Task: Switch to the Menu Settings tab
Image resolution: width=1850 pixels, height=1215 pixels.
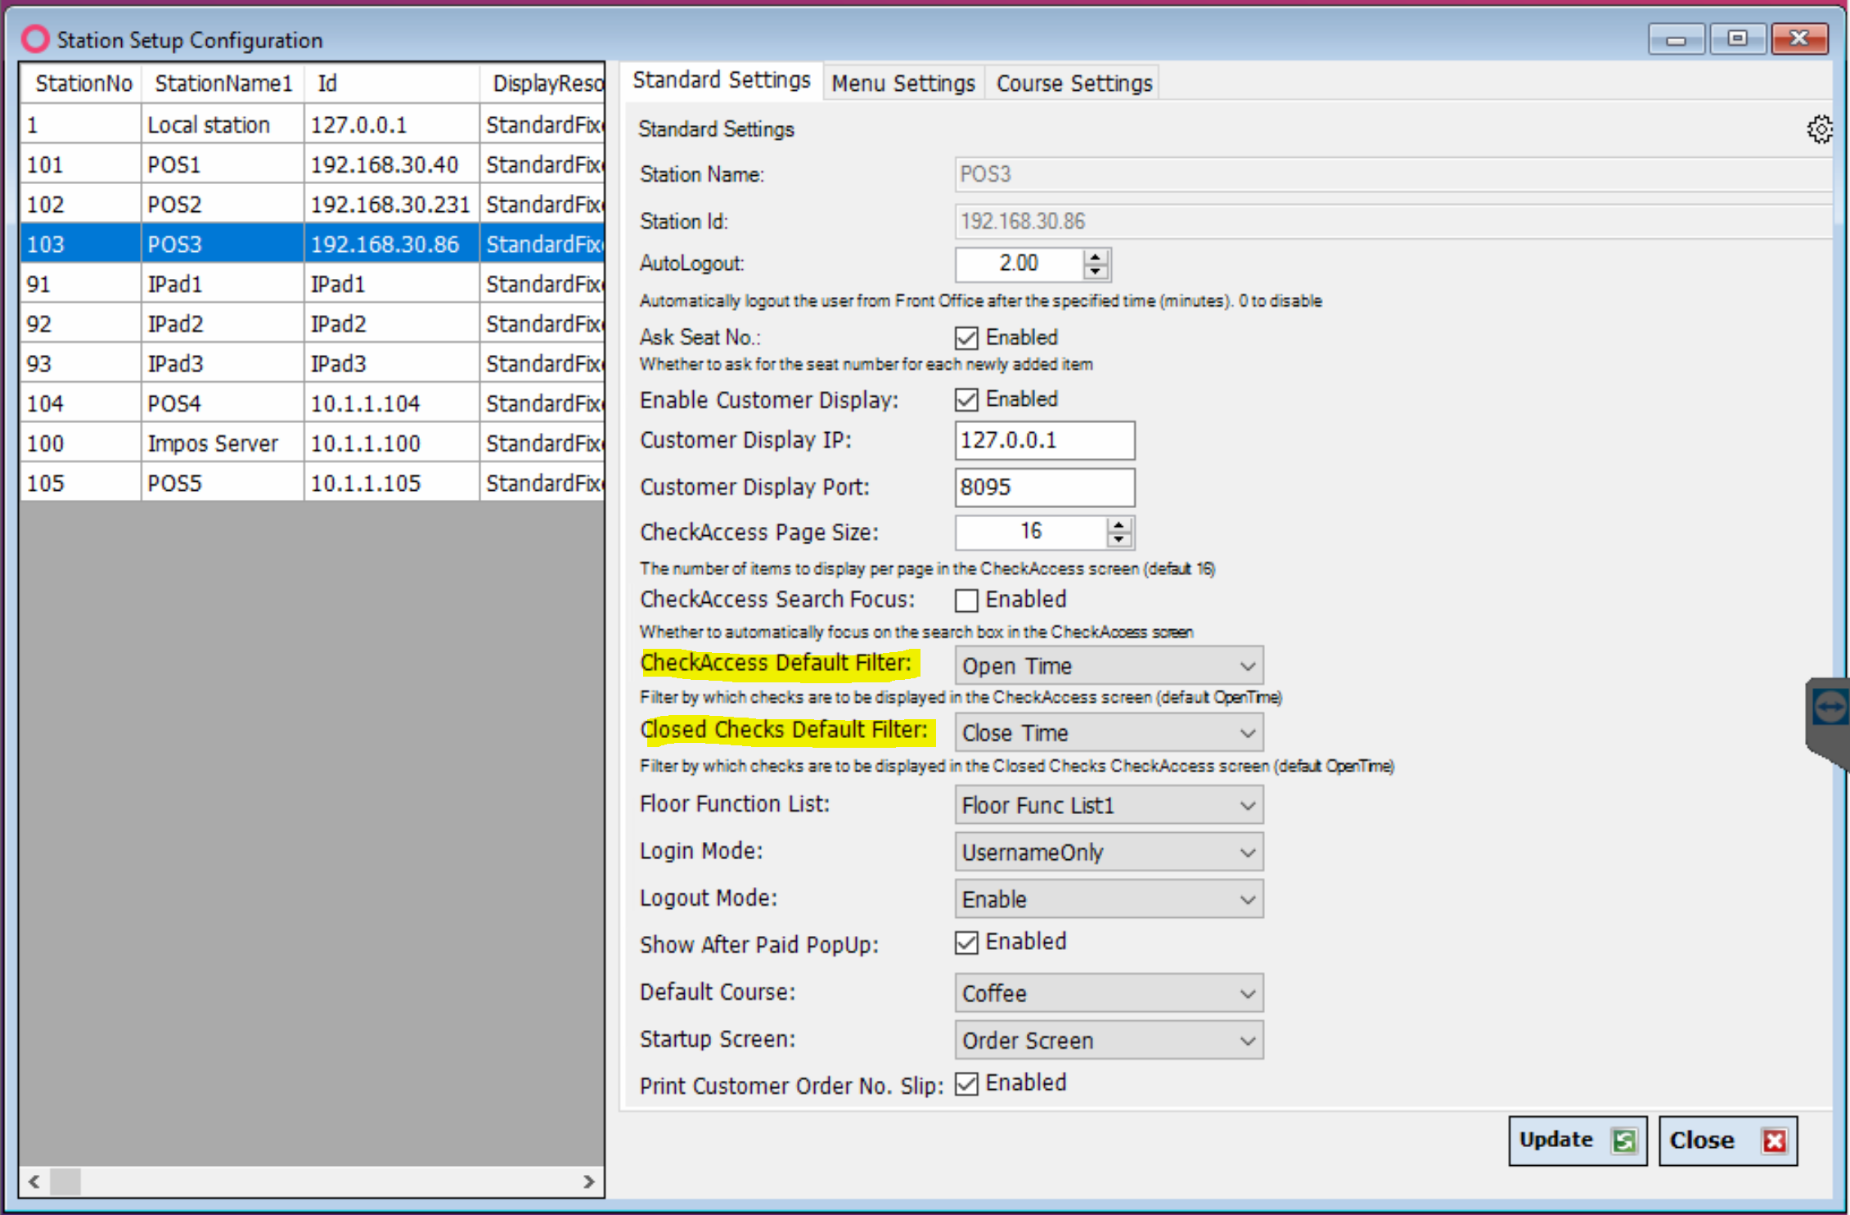Action: click(903, 83)
